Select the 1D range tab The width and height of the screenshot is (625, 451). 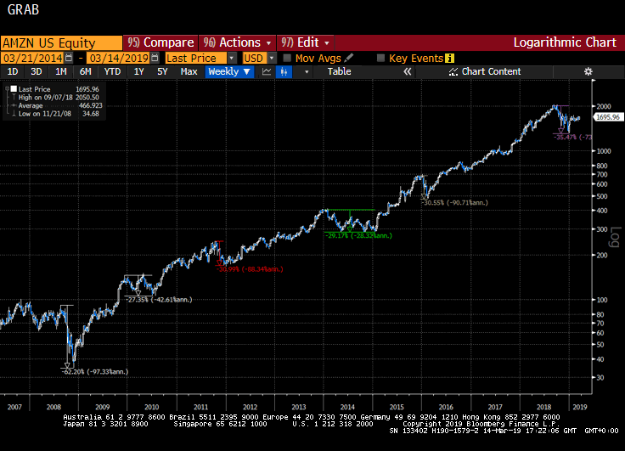(x=13, y=72)
